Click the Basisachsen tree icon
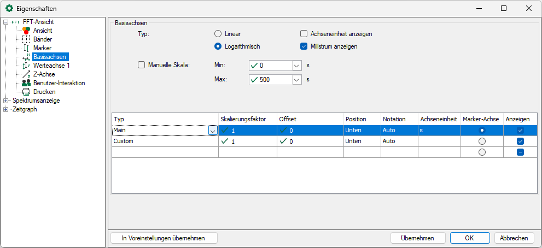The height and width of the screenshot is (248, 542). (x=26, y=57)
